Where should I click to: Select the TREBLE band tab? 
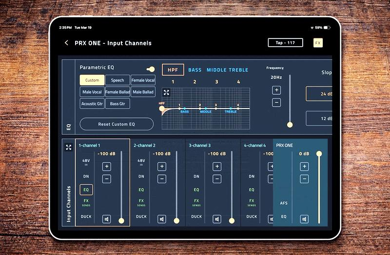pyautogui.click(x=239, y=70)
